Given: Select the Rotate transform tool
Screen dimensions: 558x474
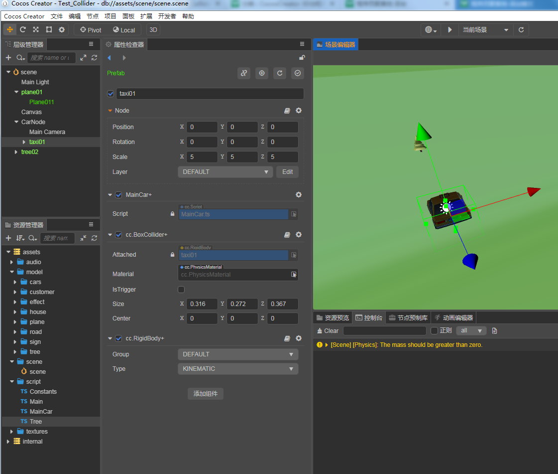Looking at the screenshot, I should point(23,30).
